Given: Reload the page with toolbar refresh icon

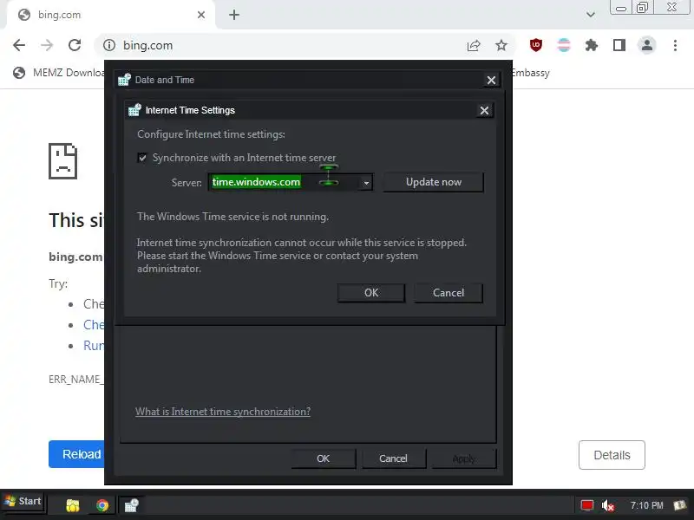Looking at the screenshot, I should point(75,45).
